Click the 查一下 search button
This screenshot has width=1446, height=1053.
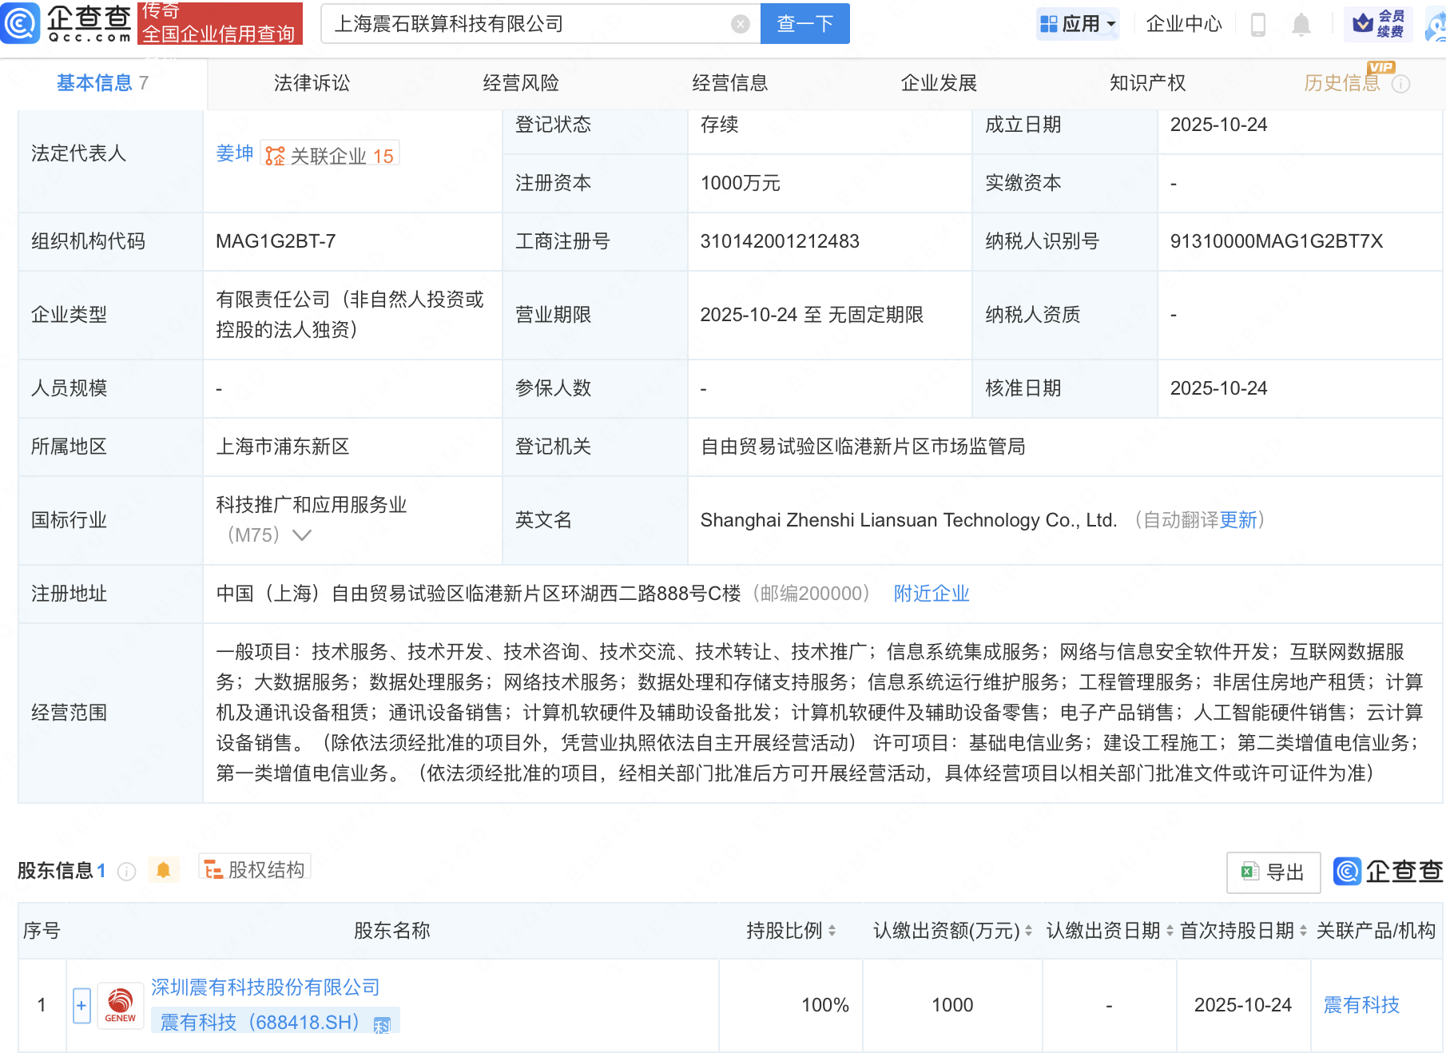click(804, 24)
